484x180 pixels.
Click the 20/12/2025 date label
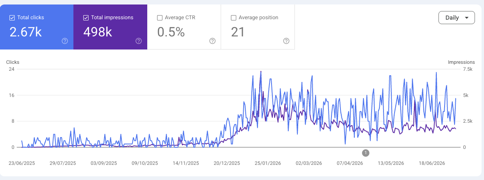[x=226, y=163]
